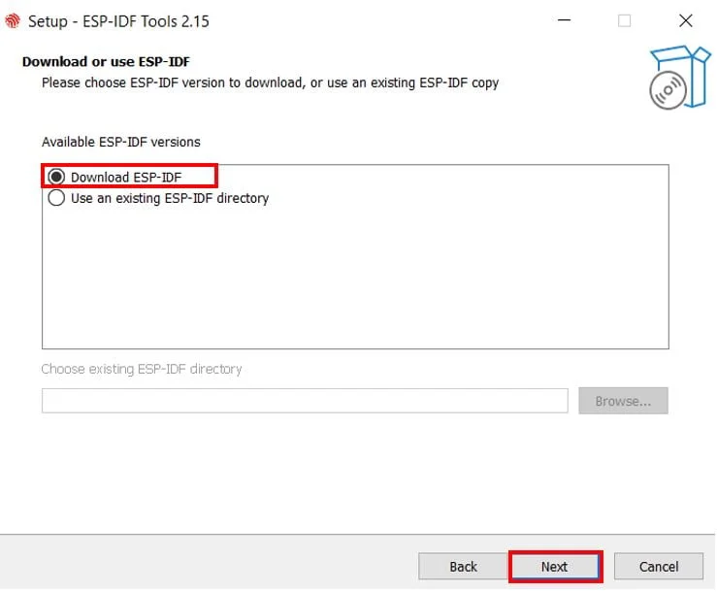Focus the existing ESP-IDF directory path field
Image resolution: width=717 pixels, height=592 pixels.
point(305,401)
